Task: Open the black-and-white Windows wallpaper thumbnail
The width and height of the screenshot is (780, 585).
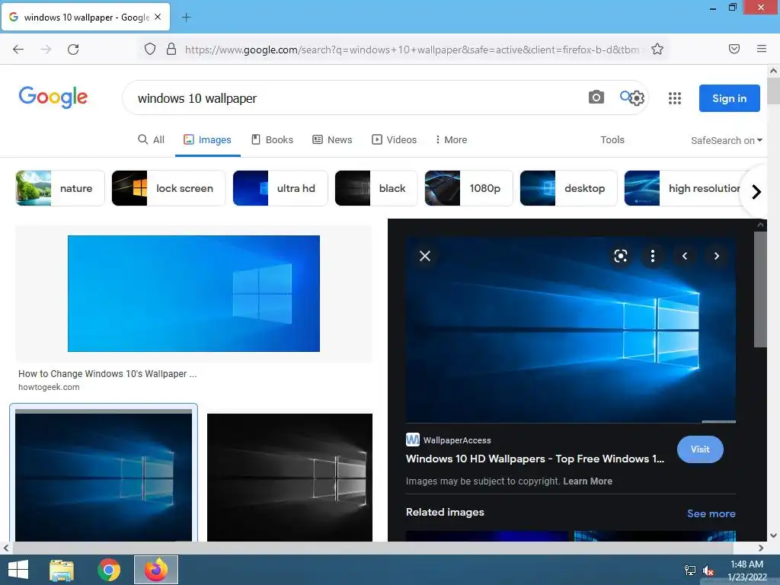Action: [x=289, y=477]
